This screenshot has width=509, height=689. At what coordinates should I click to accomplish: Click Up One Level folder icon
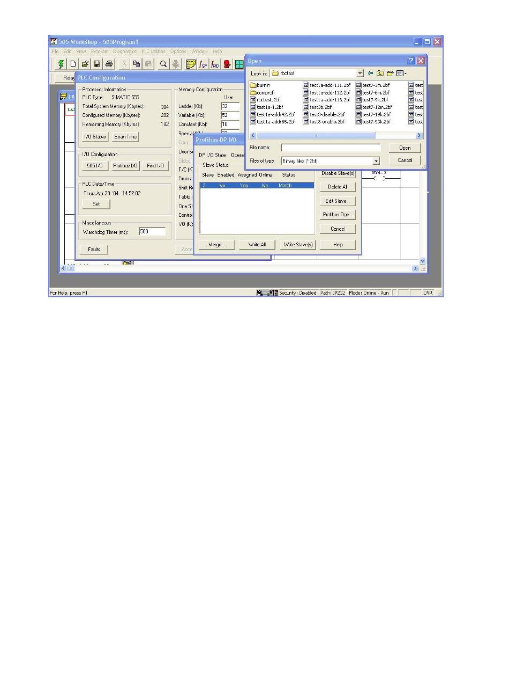click(x=380, y=73)
